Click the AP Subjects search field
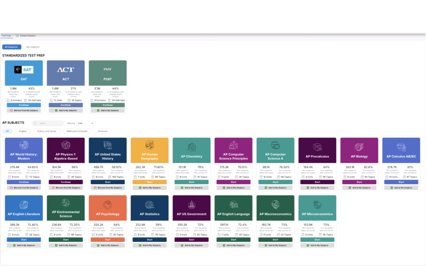Image resolution: width=426 pixels, height=266 pixels. point(47,123)
